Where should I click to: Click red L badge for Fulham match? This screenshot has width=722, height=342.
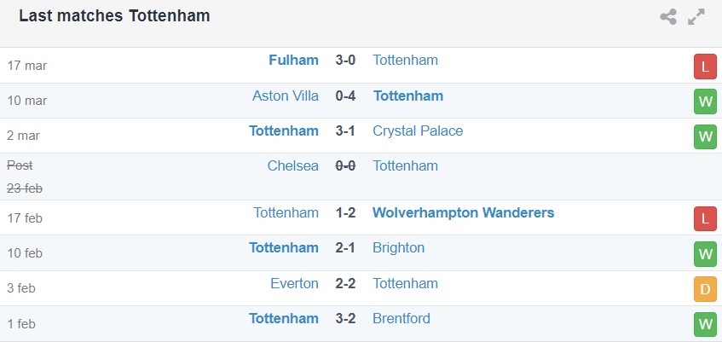pyautogui.click(x=704, y=66)
